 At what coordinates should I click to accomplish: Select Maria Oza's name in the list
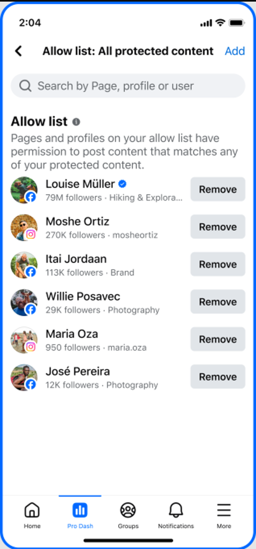coord(72,334)
